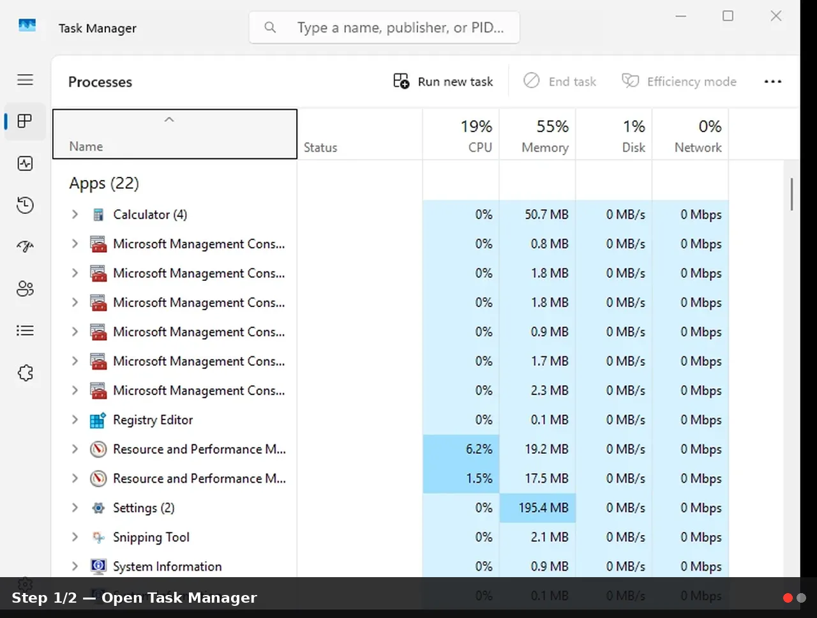Expand the Settings (2) process group
This screenshot has width=817, height=618.
[75, 508]
